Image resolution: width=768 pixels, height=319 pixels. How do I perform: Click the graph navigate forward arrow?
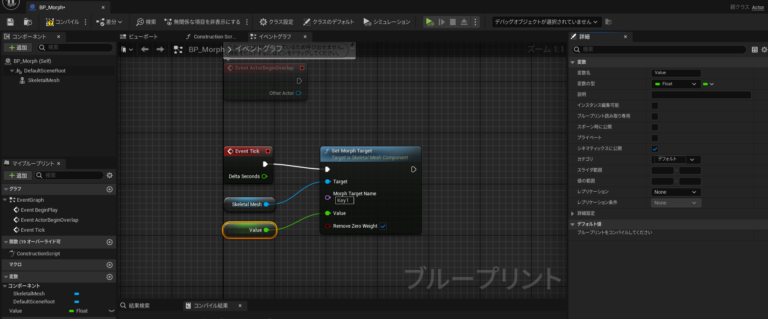(160, 49)
